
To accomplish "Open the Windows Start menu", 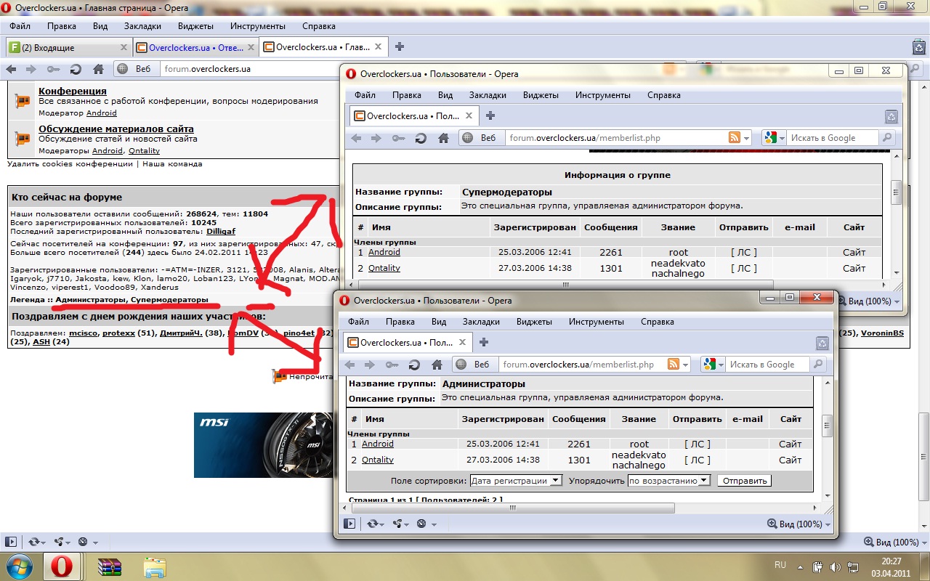I will [20, 565].
